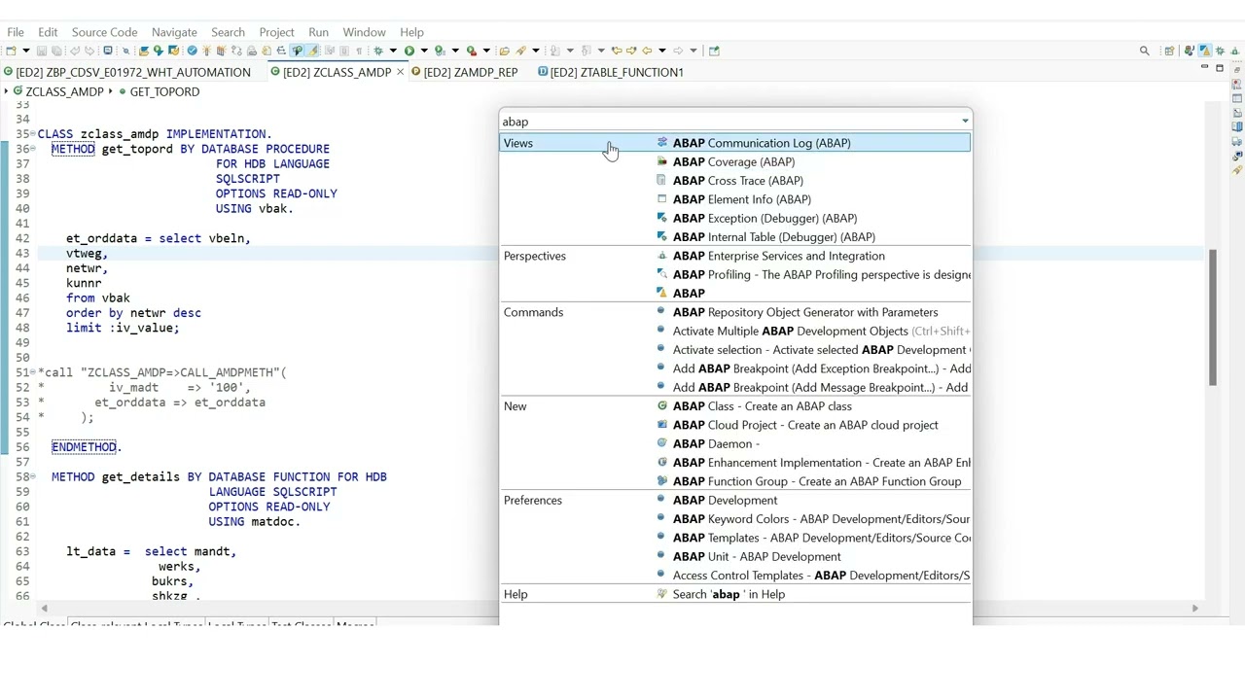The image size is (1245, 700).
Task: Open the New wizard dropdown arrow
Action: (x=26, y=51)
